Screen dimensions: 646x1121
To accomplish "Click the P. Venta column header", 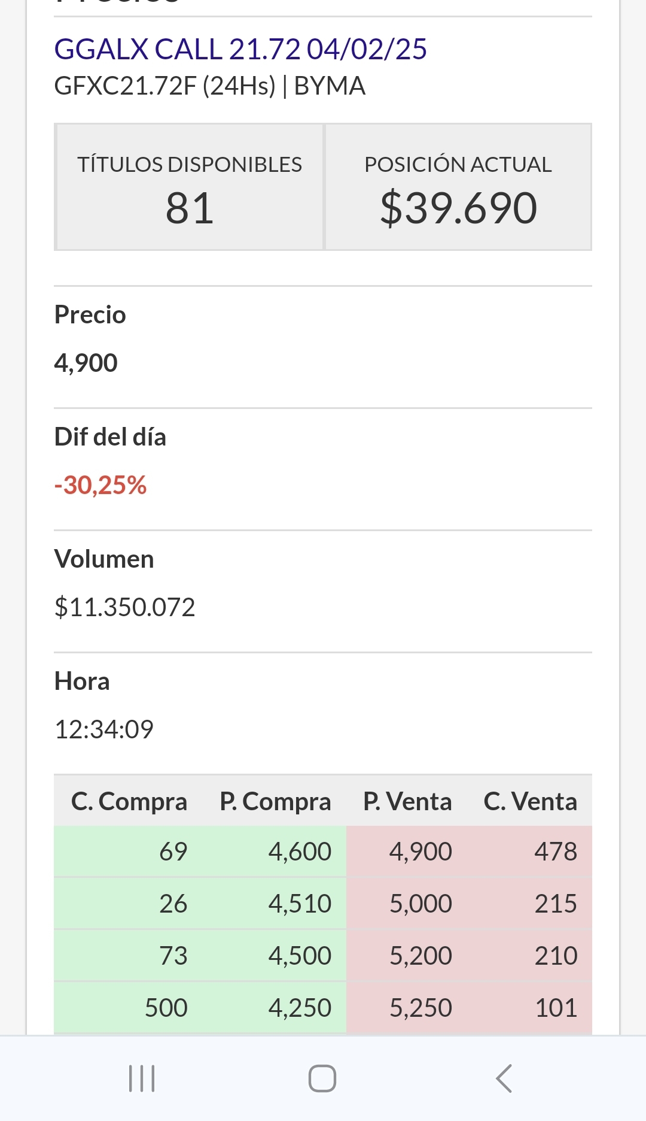I will click(x=407, y=801).
